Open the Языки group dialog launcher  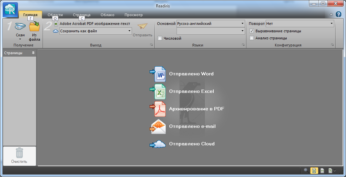tap(243, 45)
